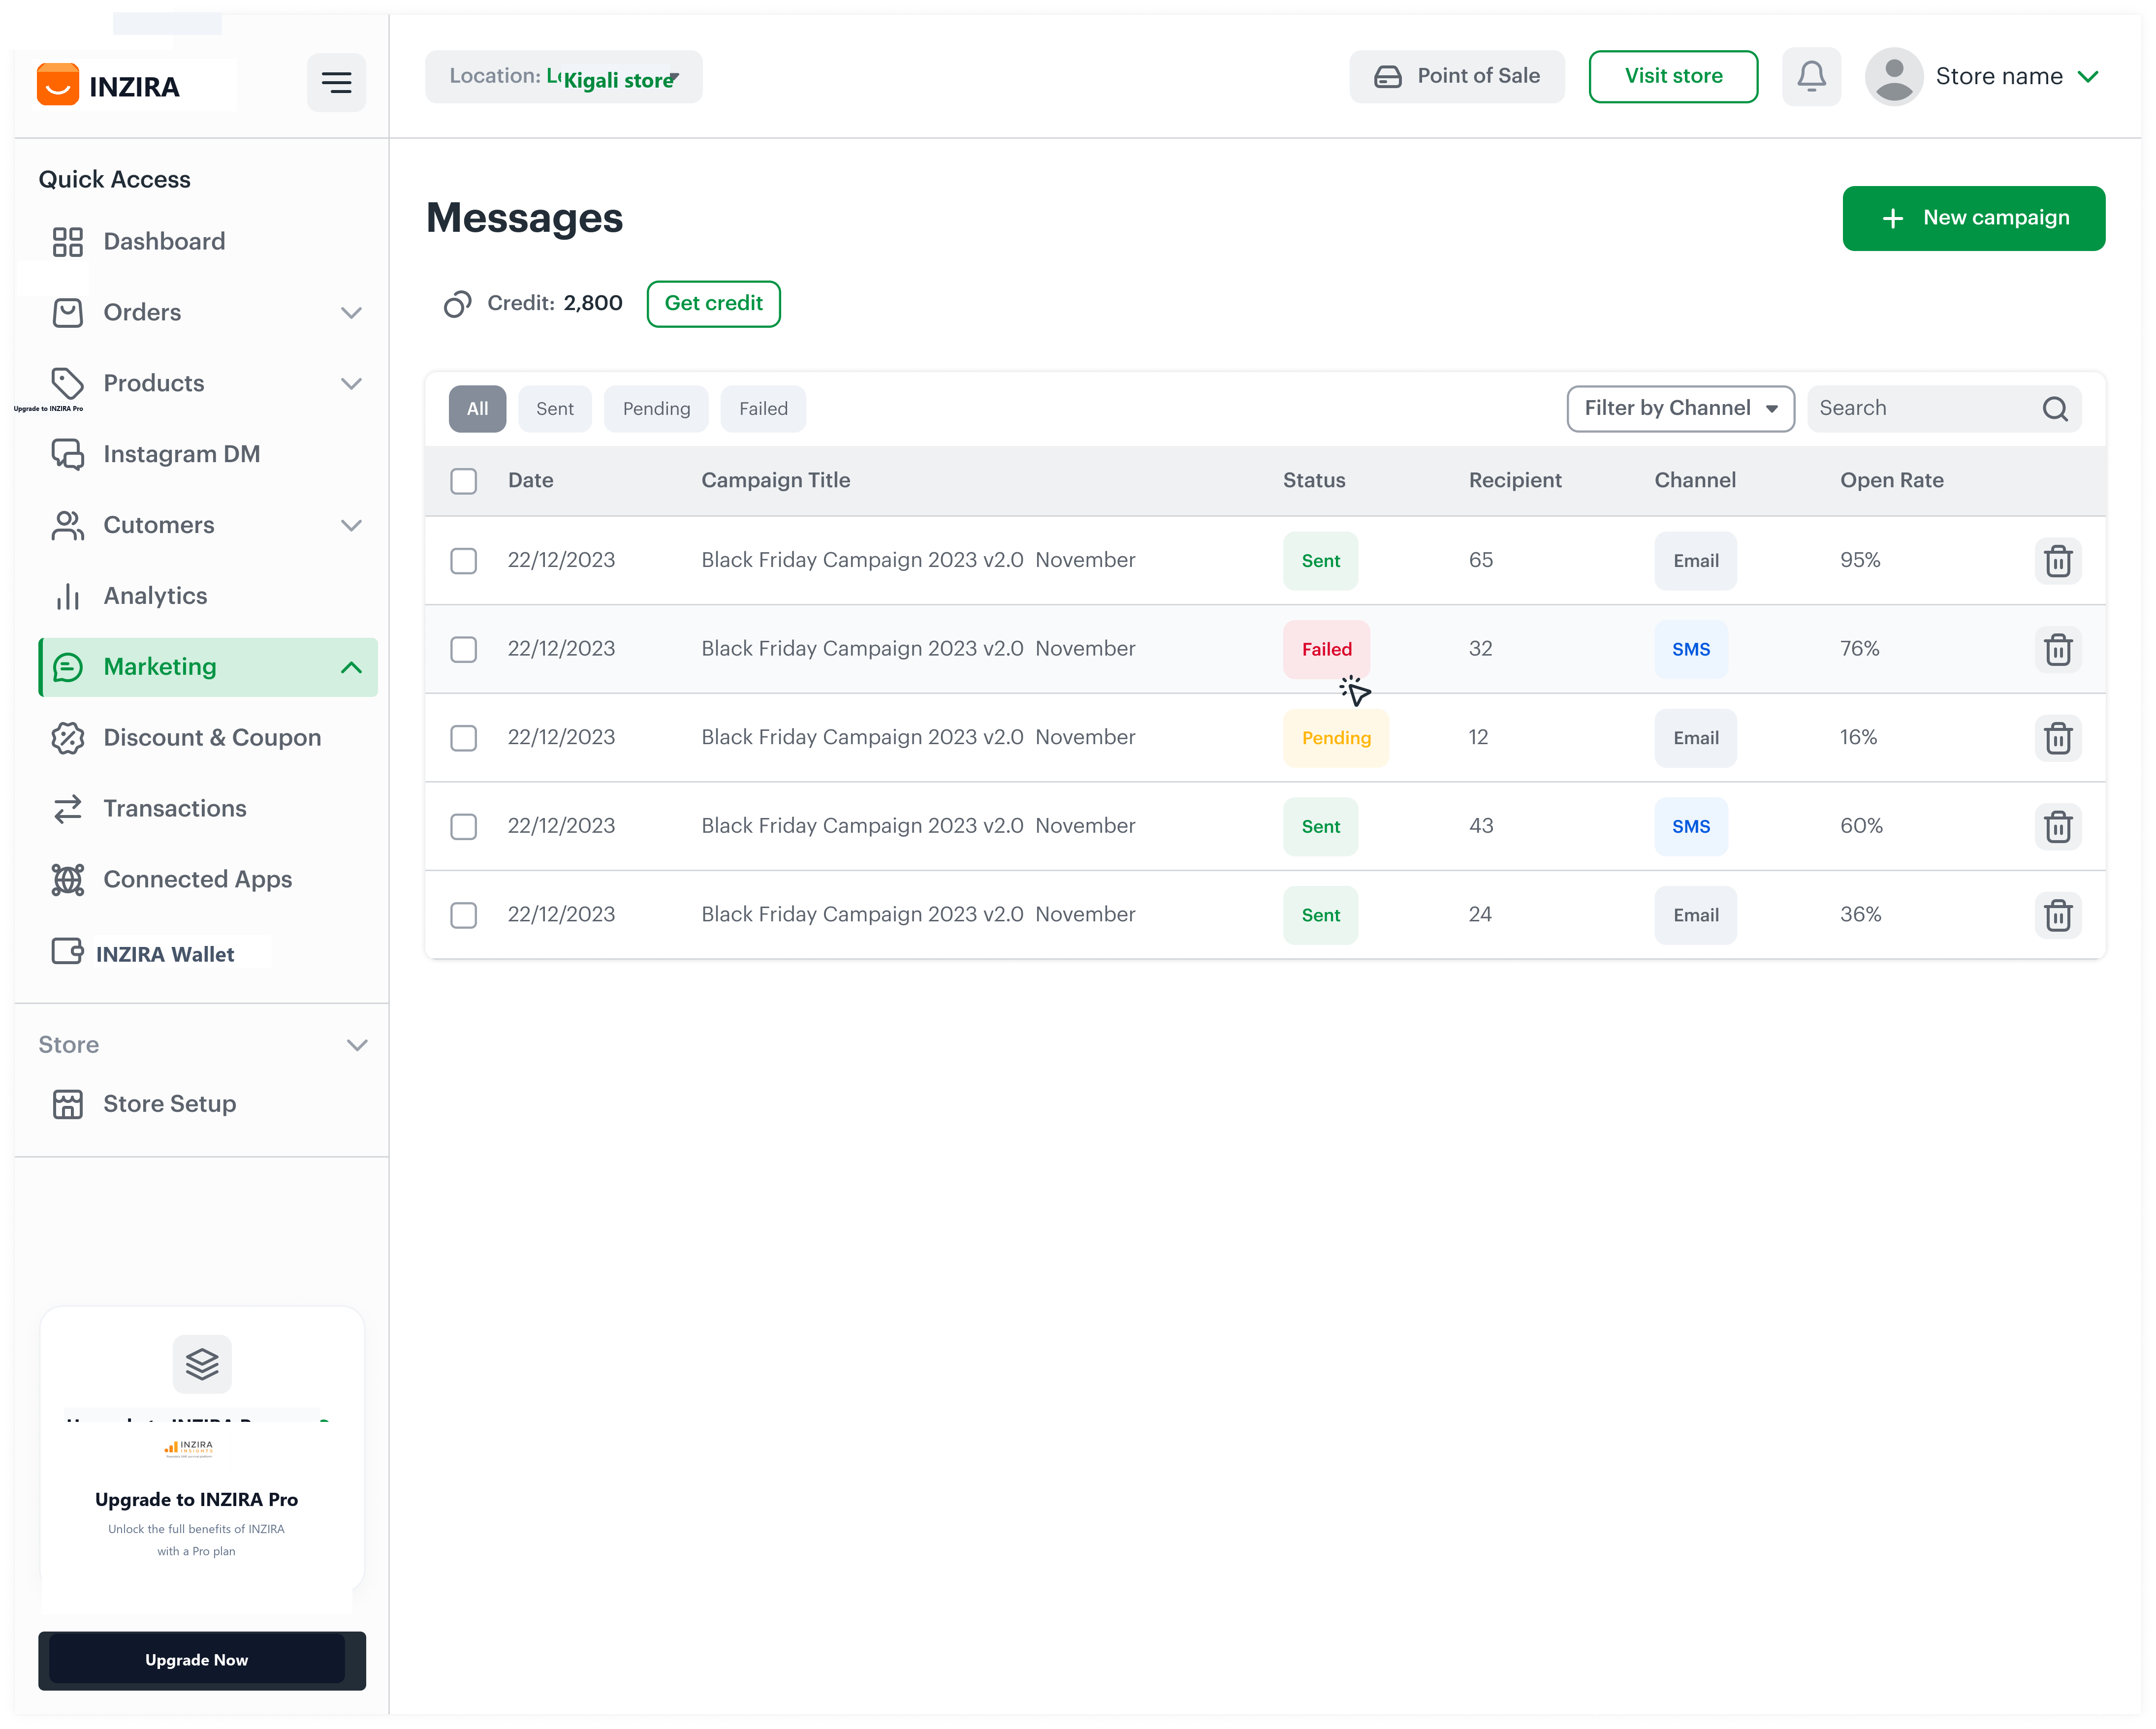This screenshot has height=1729, width=2156.
Task: Open the Location store dropdown
Action: coord(563,77)
